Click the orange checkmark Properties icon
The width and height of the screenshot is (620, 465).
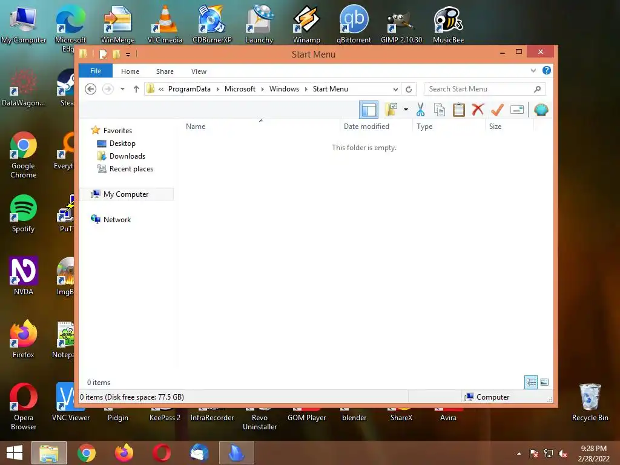click(x=497, y=110)
